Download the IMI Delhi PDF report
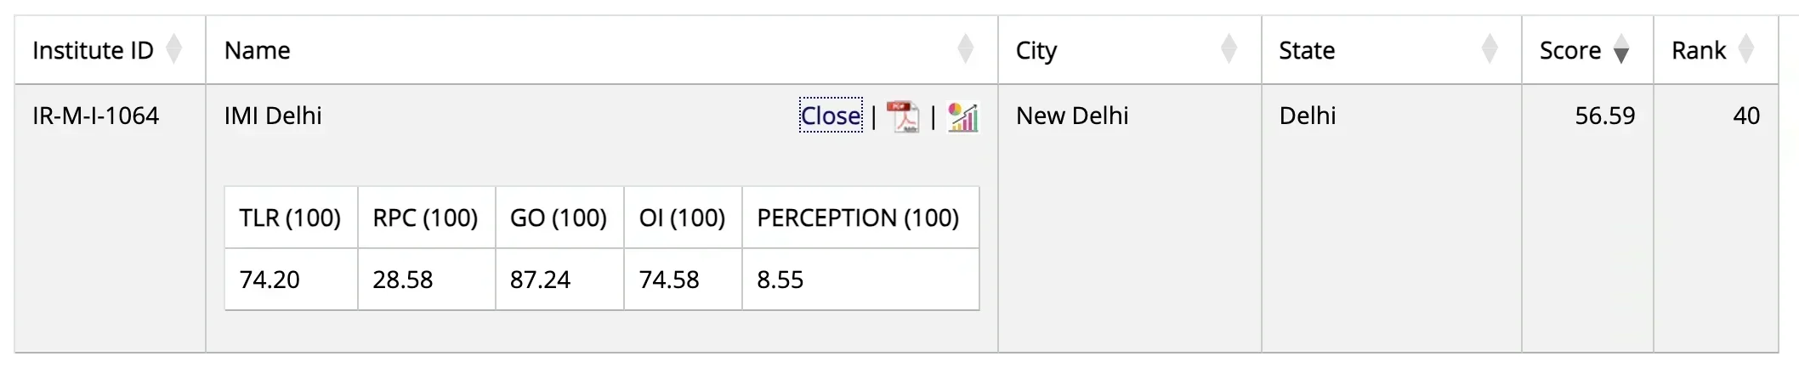This screenshot has height=379, width=1799. pos(903,116)
